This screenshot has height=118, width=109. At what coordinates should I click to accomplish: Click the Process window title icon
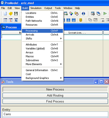3,27
